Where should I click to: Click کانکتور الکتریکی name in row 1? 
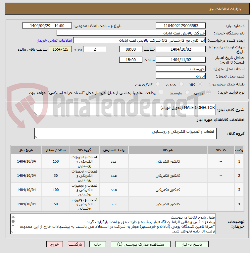pyautogui.click(x=168, y=161)
